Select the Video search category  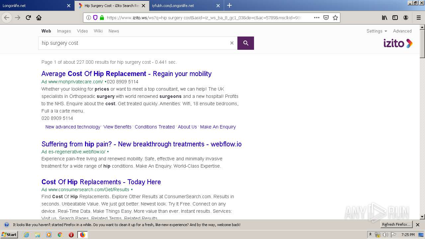[x=82, y=31]
